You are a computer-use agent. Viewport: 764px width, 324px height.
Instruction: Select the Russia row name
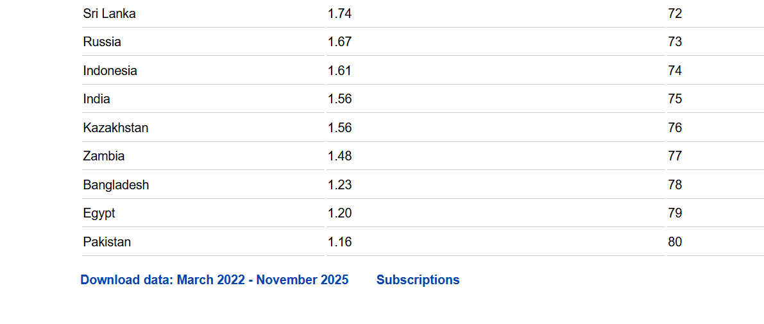(x=102, y=42)
